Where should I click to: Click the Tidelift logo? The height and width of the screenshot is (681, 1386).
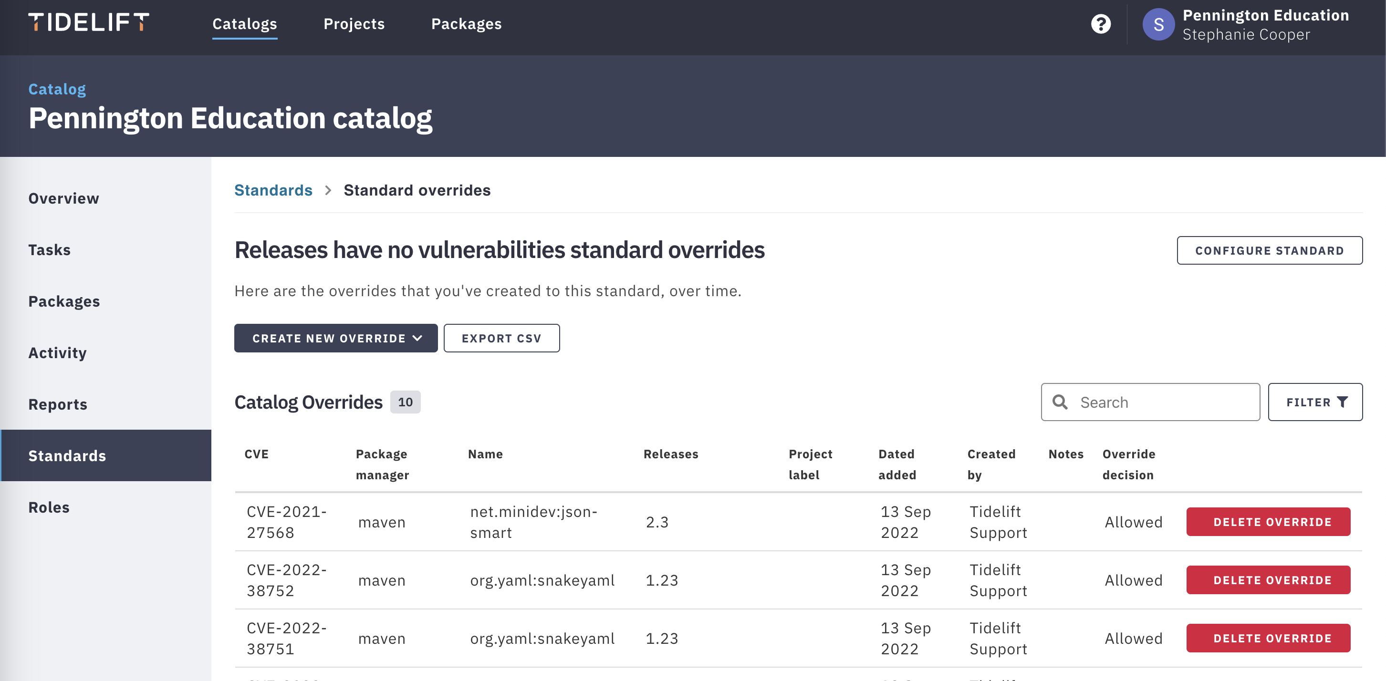[89, 22]
